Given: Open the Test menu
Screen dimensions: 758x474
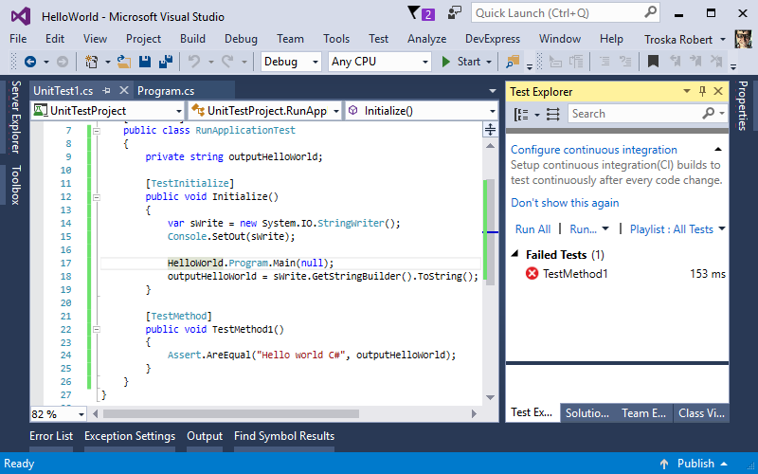Looking at the screenshot, I should [378, 39].
